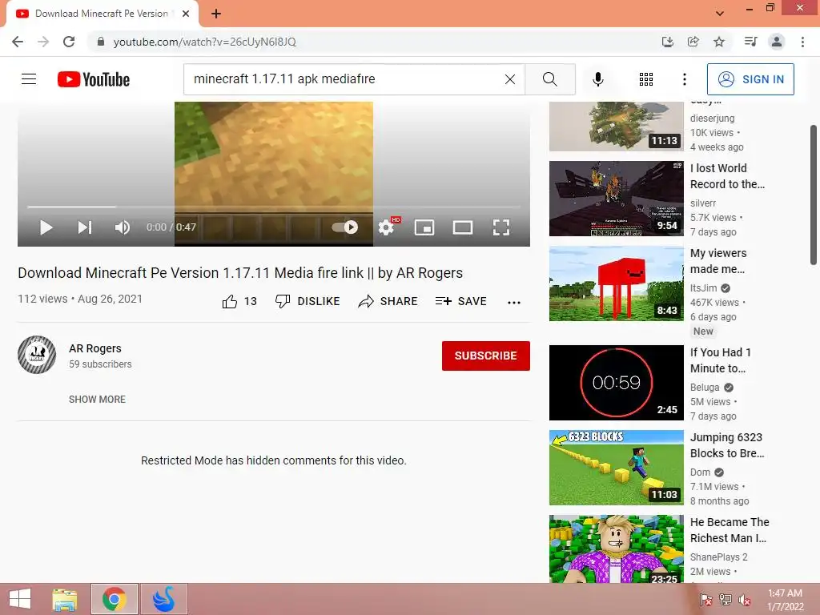Image resolution: width=820 pixels, height=615 pixels.
Task: Select the Download Minecraft Pe Version tab
Action: click(102, 14)
